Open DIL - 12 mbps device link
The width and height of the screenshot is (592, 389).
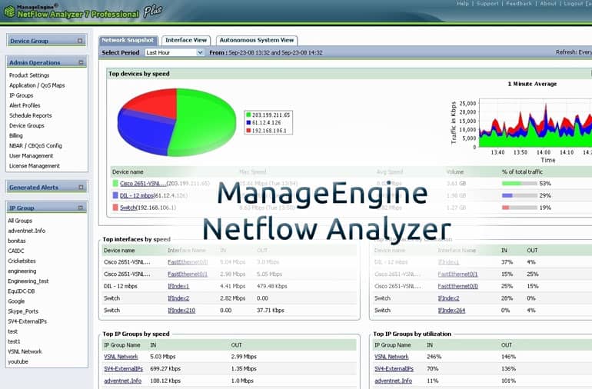click(x=137, y=195)
